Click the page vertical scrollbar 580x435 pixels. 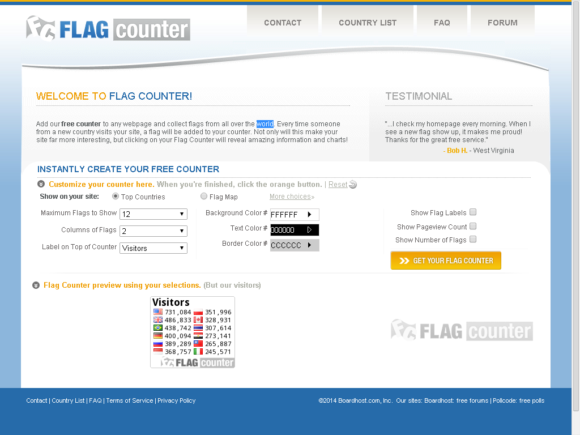[576, 207]
